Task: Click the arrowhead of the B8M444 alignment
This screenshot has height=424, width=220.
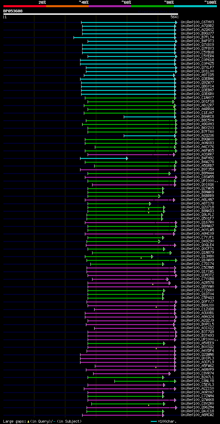Action: pyautogui.click(x=170, y=173)
